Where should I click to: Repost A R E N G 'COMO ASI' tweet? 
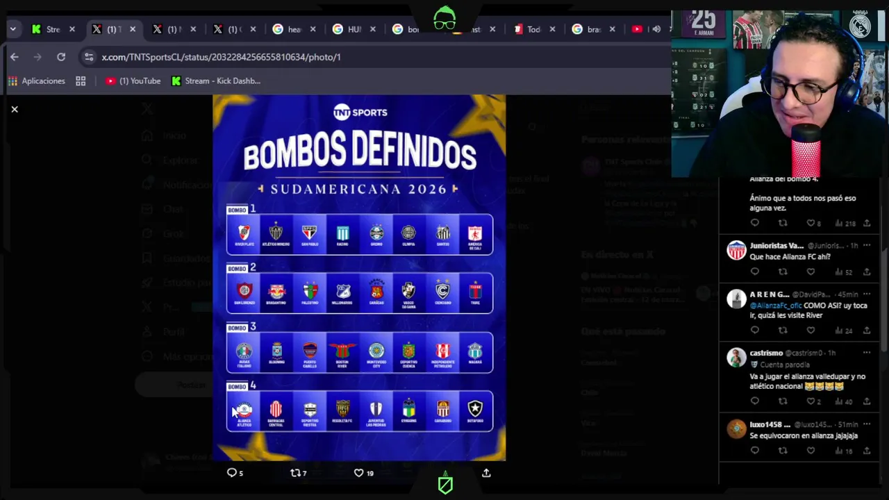point(783,331)
